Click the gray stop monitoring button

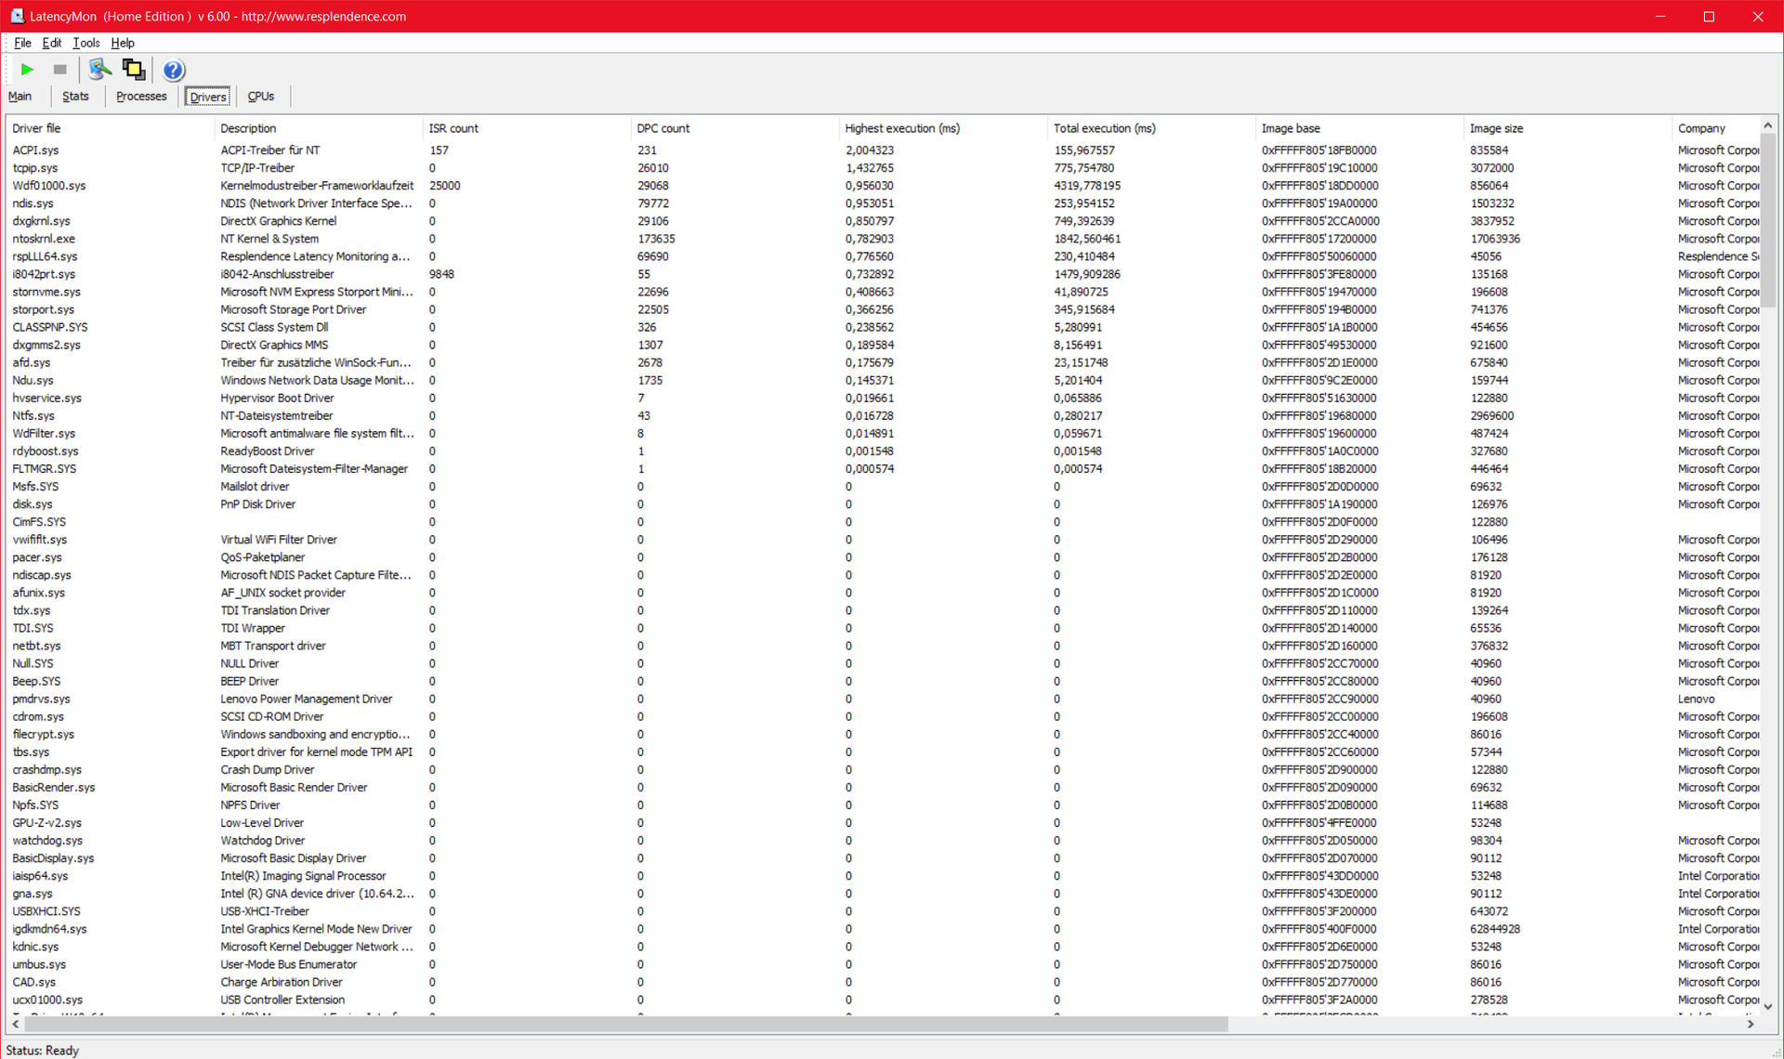(x=60, y=70)
